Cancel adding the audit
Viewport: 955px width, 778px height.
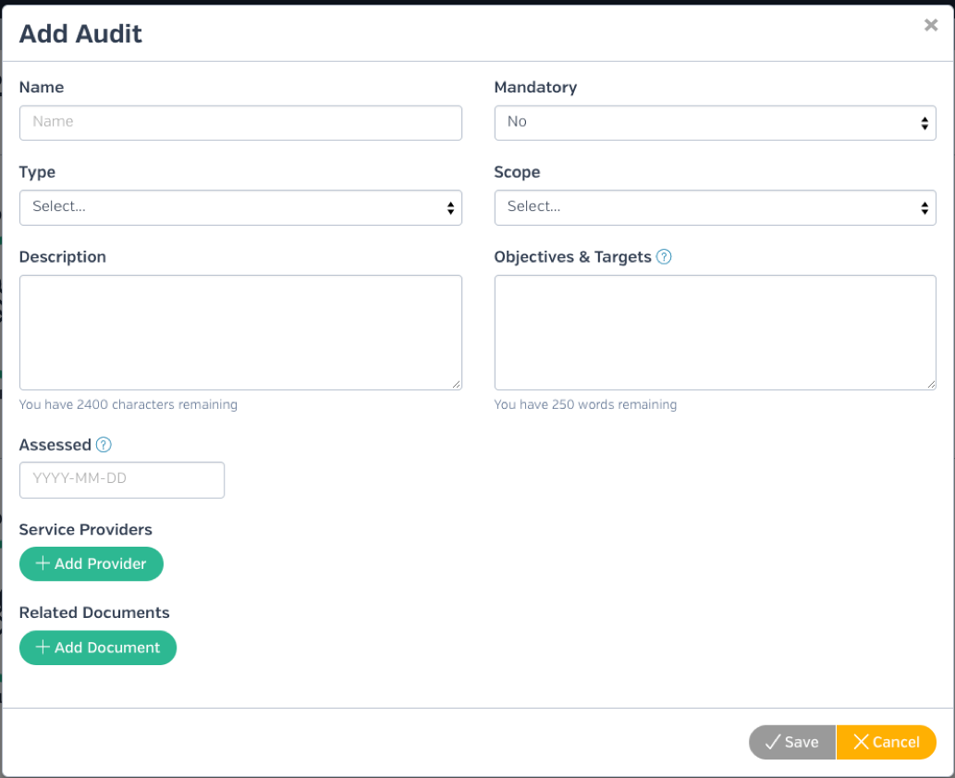coord(886,742)
